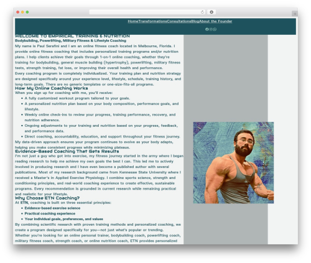Click paragraph starting 'Every coaching program is completely'

(98, 79)
